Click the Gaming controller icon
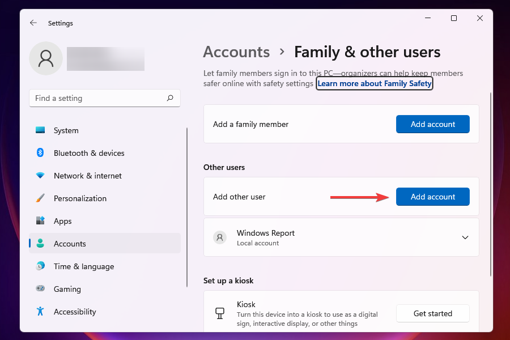510x340 pixels. [x=40, y=289]
